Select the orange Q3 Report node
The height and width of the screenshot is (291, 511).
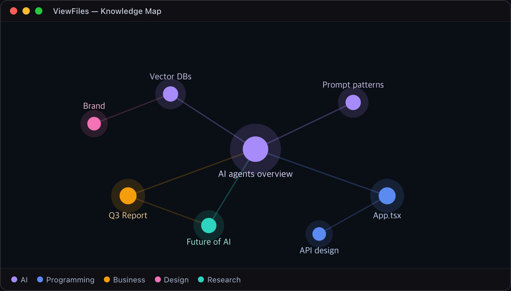128,196
